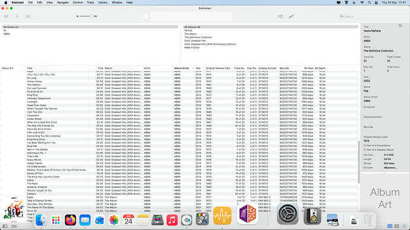This screenshot has height=230, width=410.
Task: Open Preview from the Dock
Action: pyautogui.click(x=332, y=220)
